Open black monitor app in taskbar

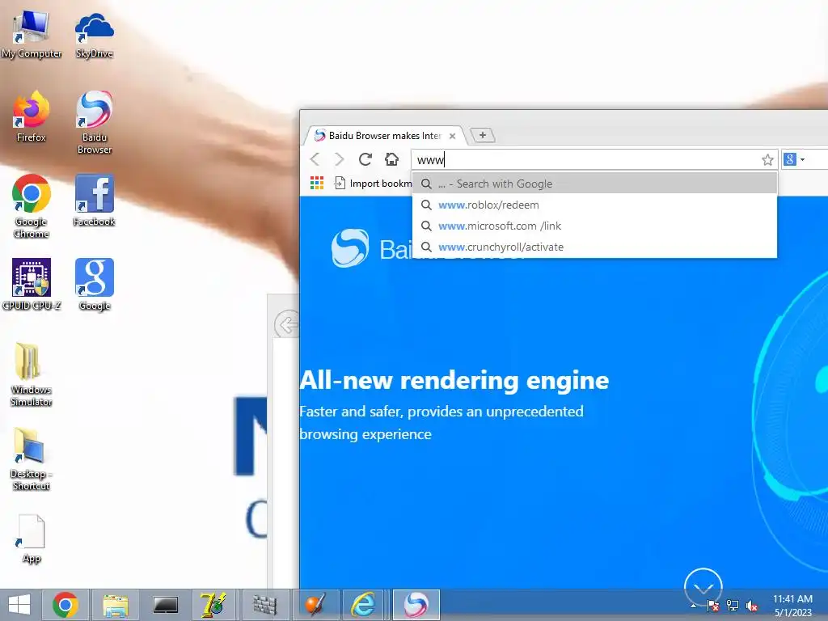pyautogui.click(x=166, y=605)
